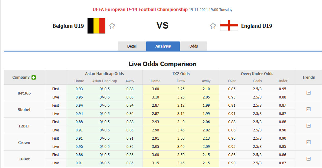Click the England U19 team name

257,26
